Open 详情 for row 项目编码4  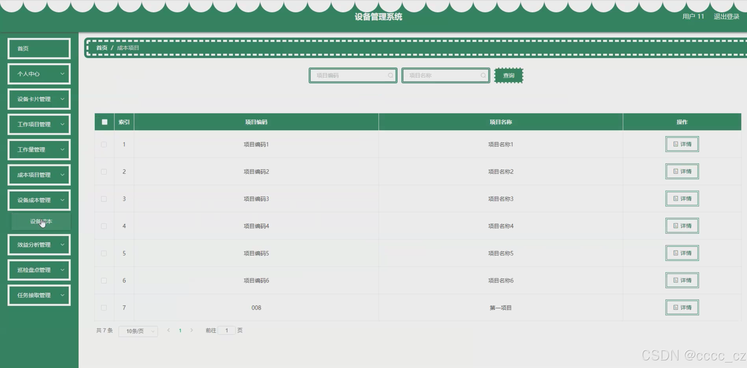click(682, 226)
